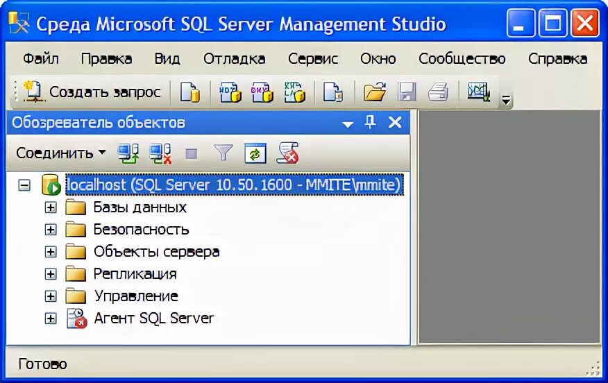This screenshot has width=608, height=383.
Task: Expand the Объекты сервера folder
Action: pyautogui.click(x=51, y=252)
